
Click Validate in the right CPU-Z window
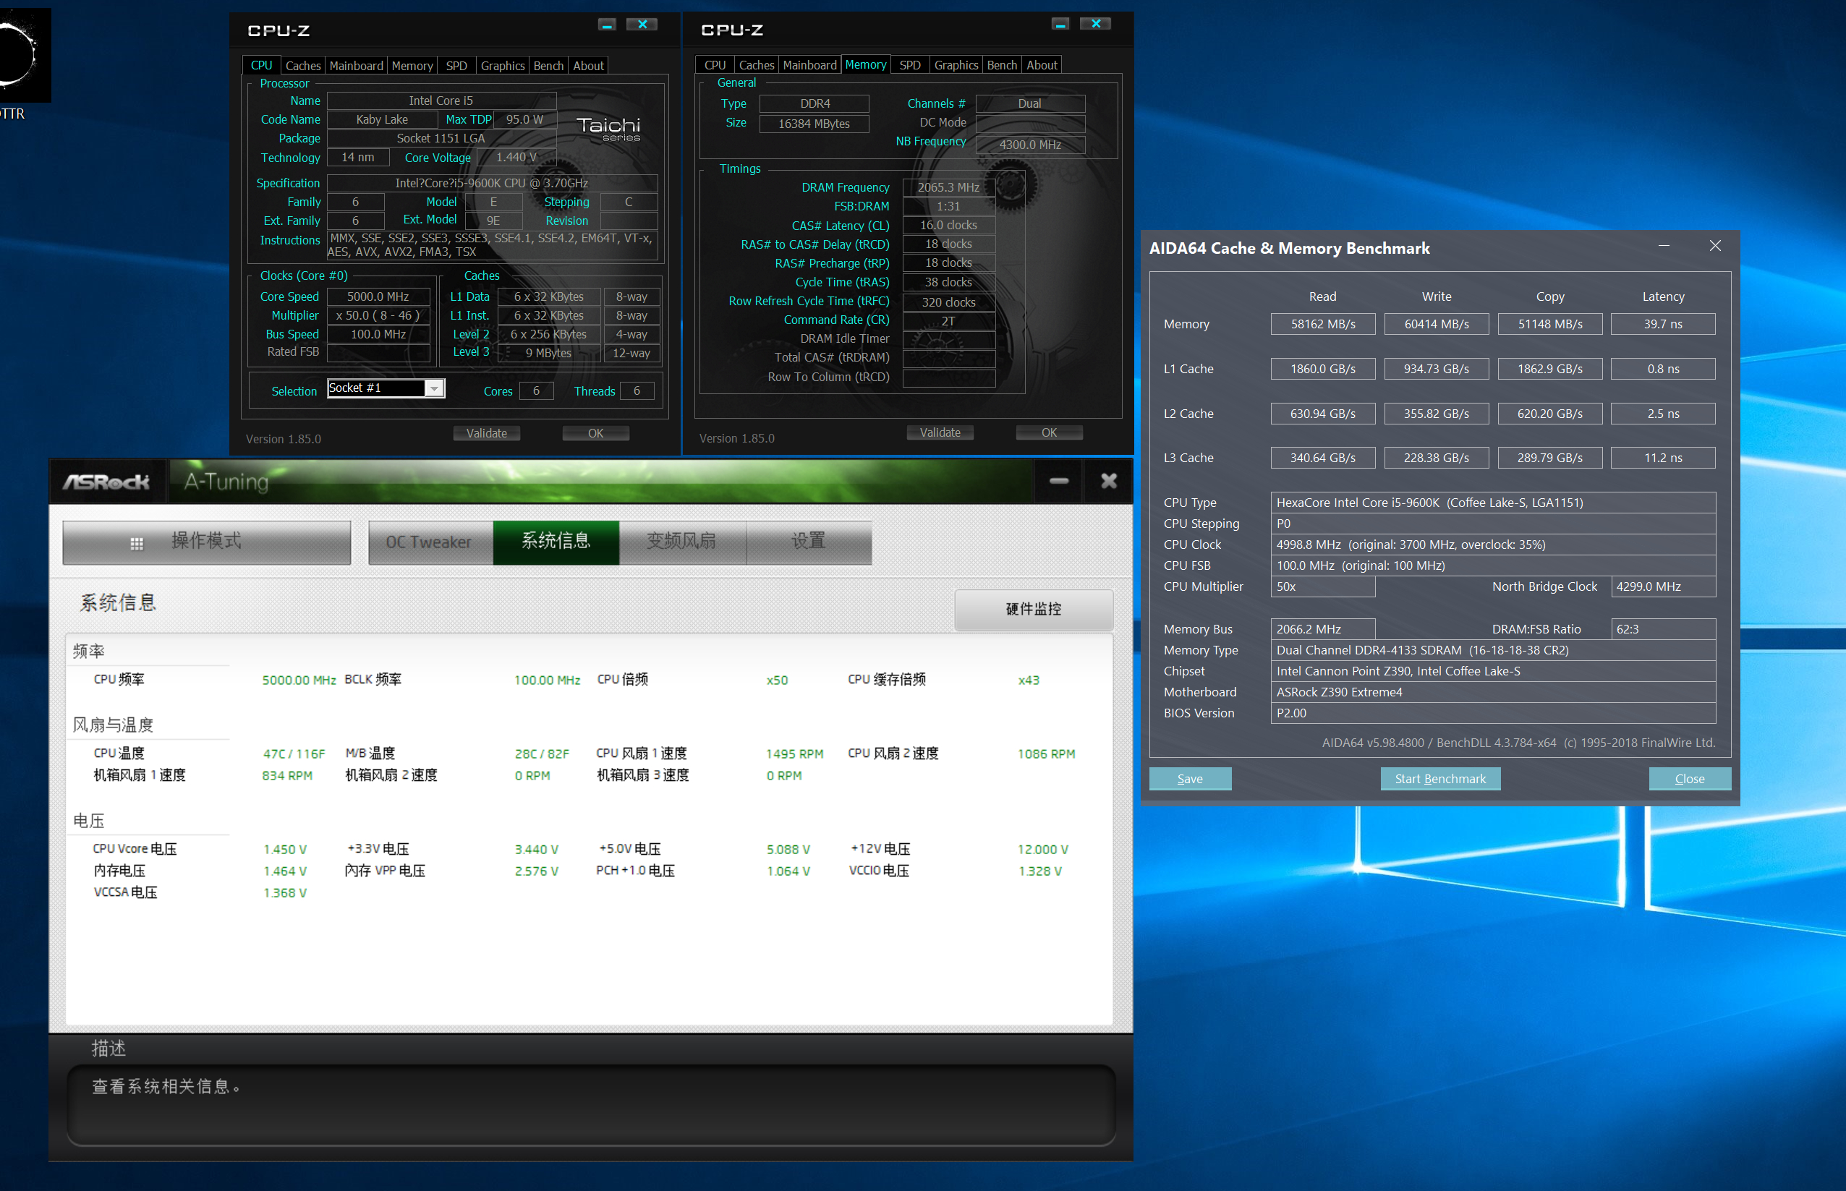point(940,432)
